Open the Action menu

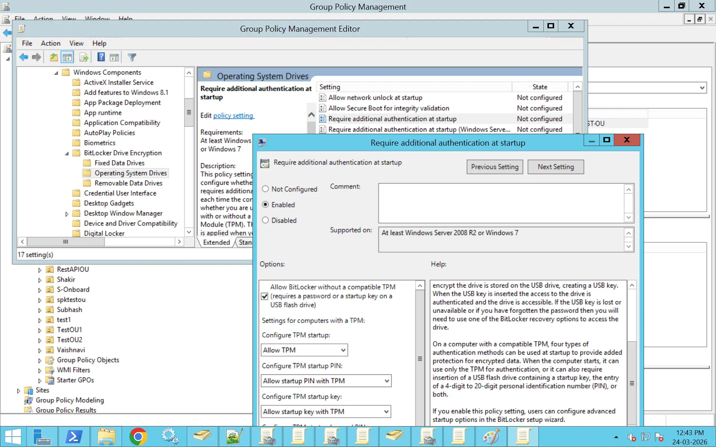click(x=51, y=43)
